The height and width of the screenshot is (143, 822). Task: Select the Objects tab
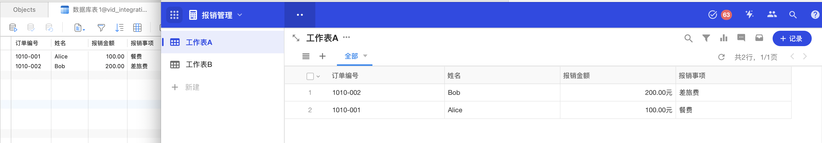(x=24, y=10)
